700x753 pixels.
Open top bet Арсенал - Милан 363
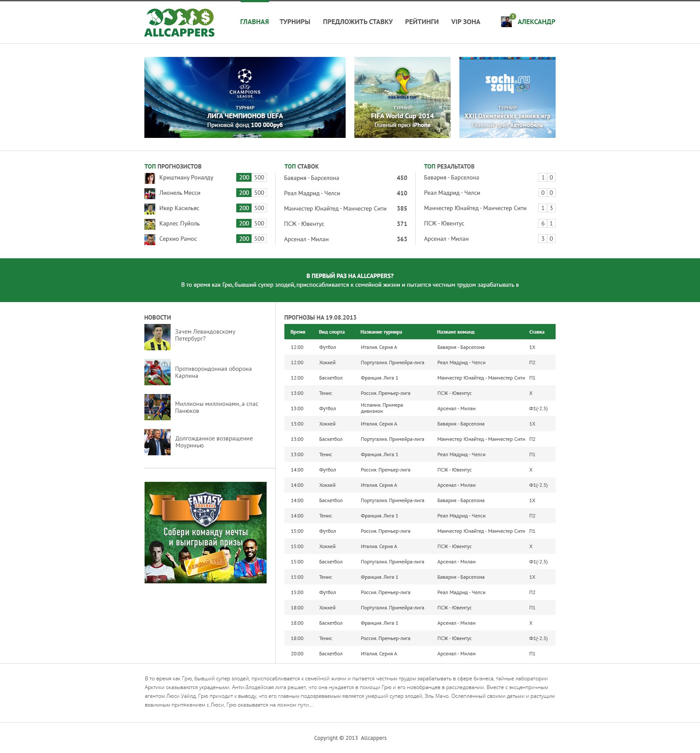346,239
